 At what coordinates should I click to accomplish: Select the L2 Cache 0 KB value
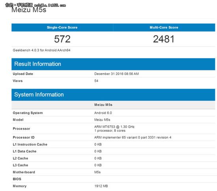click(98, 158)
